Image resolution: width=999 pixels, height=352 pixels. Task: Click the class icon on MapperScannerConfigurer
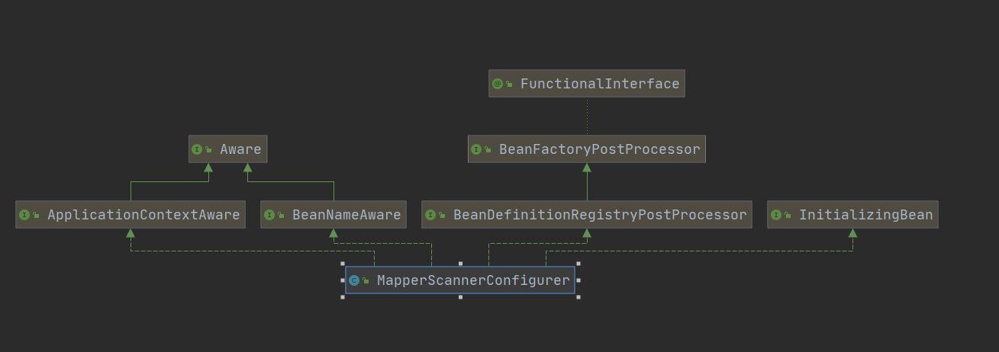[354, 280]
